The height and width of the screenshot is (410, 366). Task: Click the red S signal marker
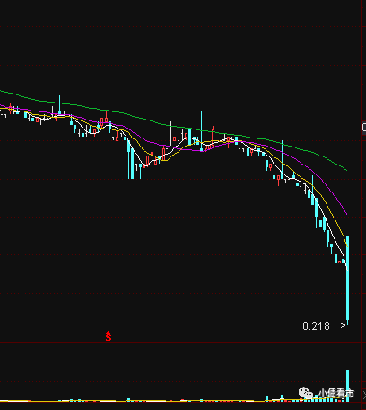point(109,336)
